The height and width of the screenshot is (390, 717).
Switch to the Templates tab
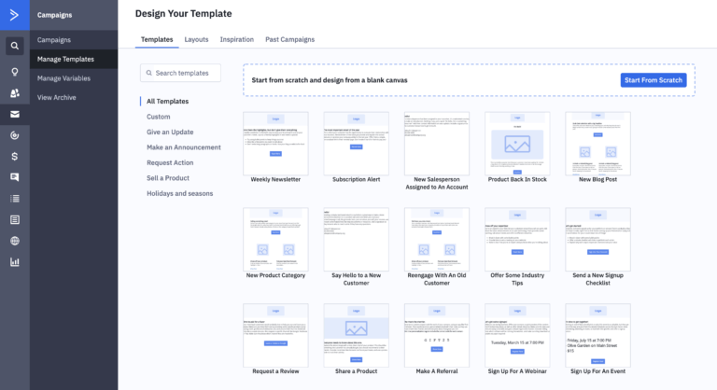(x=157, y=39)
